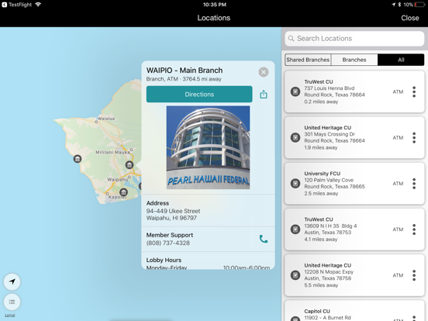The height and width of the screenshot is (321, 428).
Task: Switch to the Branches filter
Action: pyautogui.click(x=354, y=60)
